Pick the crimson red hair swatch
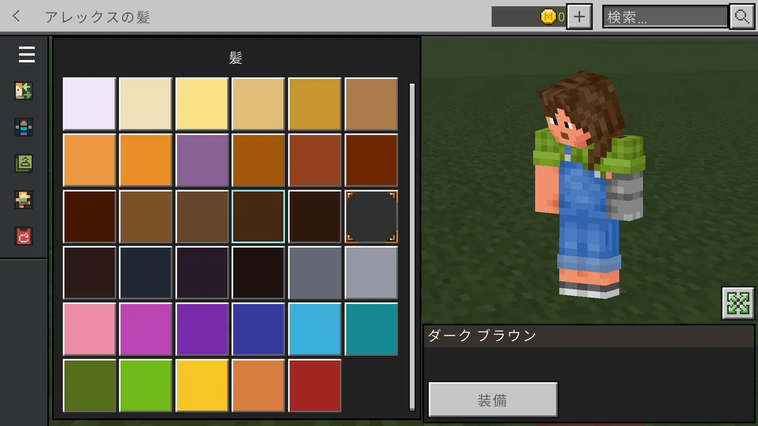This screenshot has height=426, width=758. pyautogui.click(x=315, y=386)
